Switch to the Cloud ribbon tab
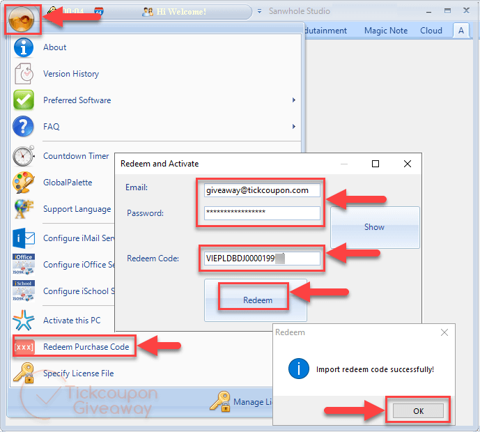 tap(431, 31)
